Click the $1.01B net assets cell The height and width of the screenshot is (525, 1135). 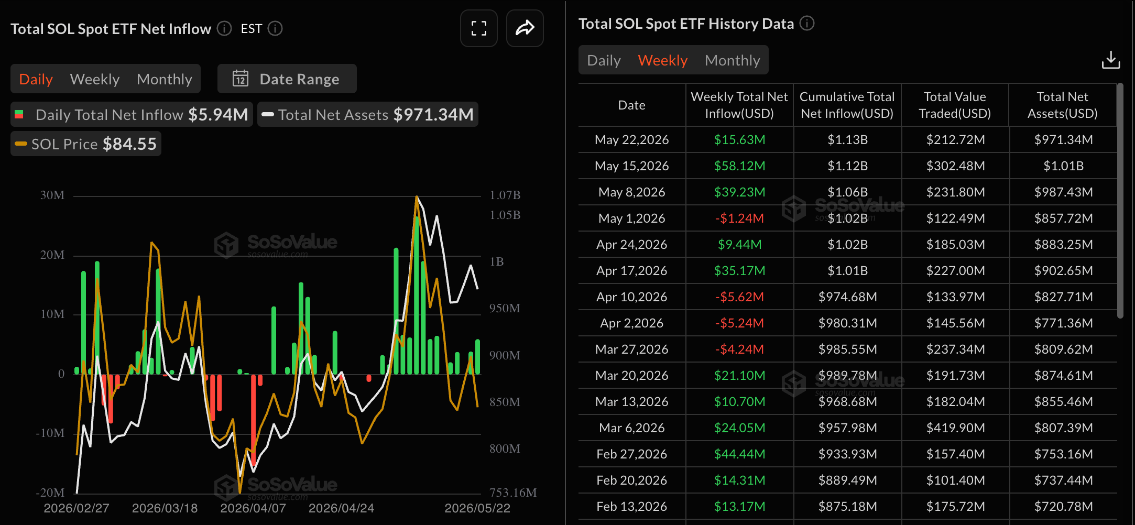tap(1063, 166)
